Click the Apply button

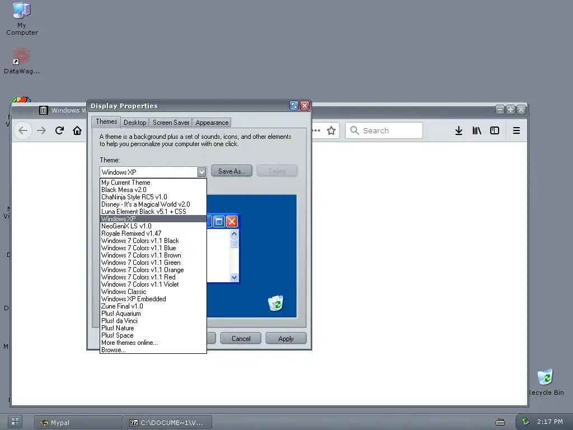pyautogui.click(x=286, y=339)
